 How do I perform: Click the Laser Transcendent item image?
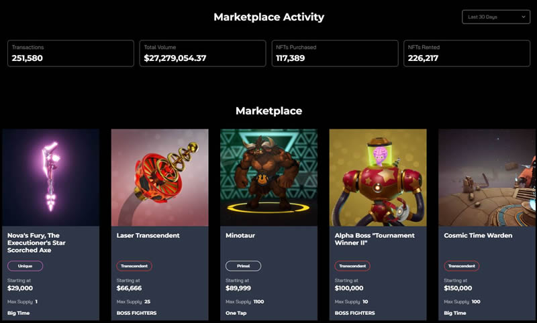click(x=160, y=177)
